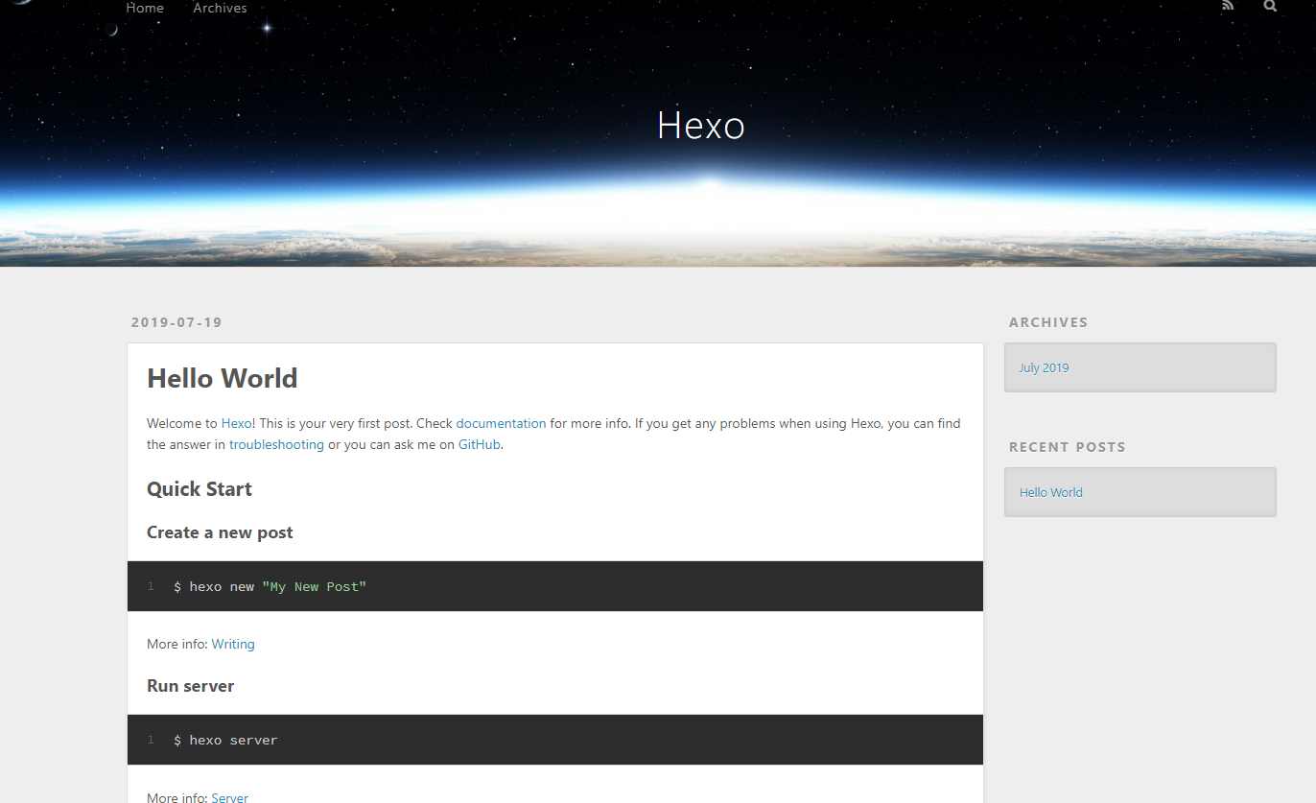Go to Home in navigation bar
The height and width of the screenshot is (803, 1316).
145,8
